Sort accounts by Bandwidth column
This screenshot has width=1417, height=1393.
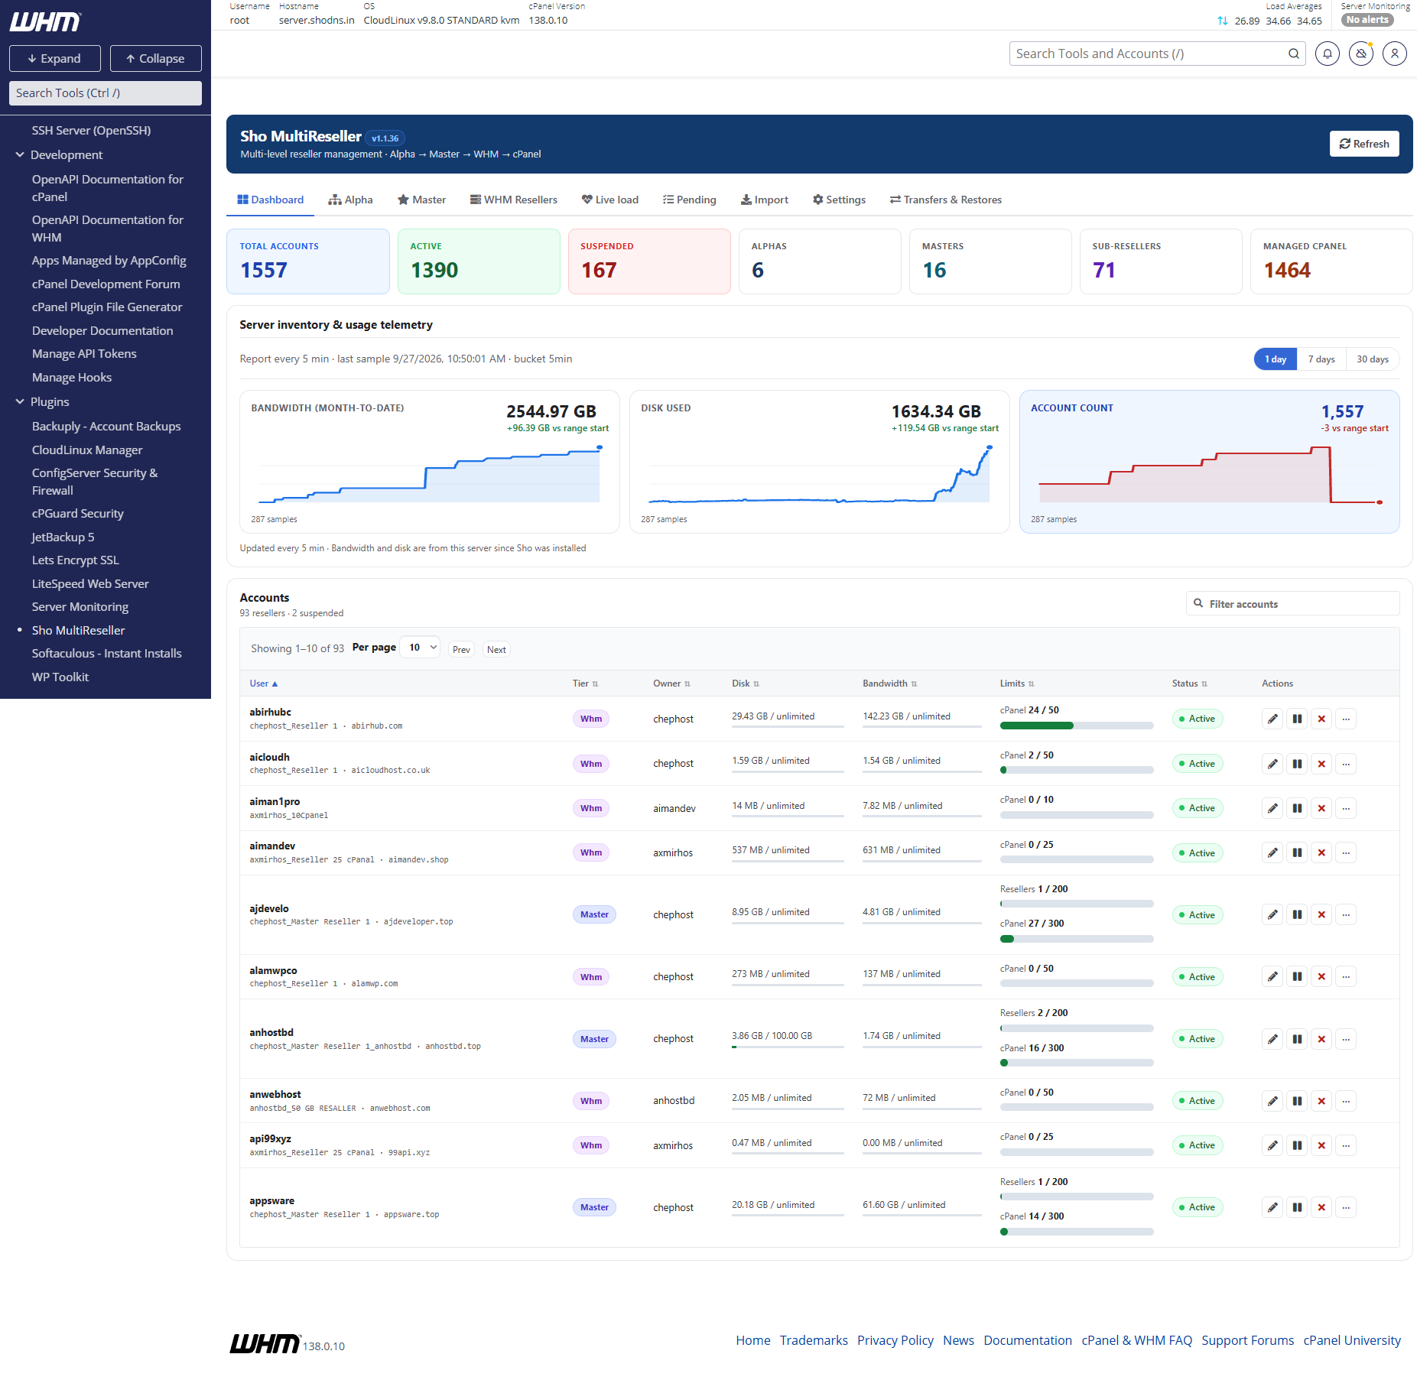pyautogui.click(x=890, y=684)
